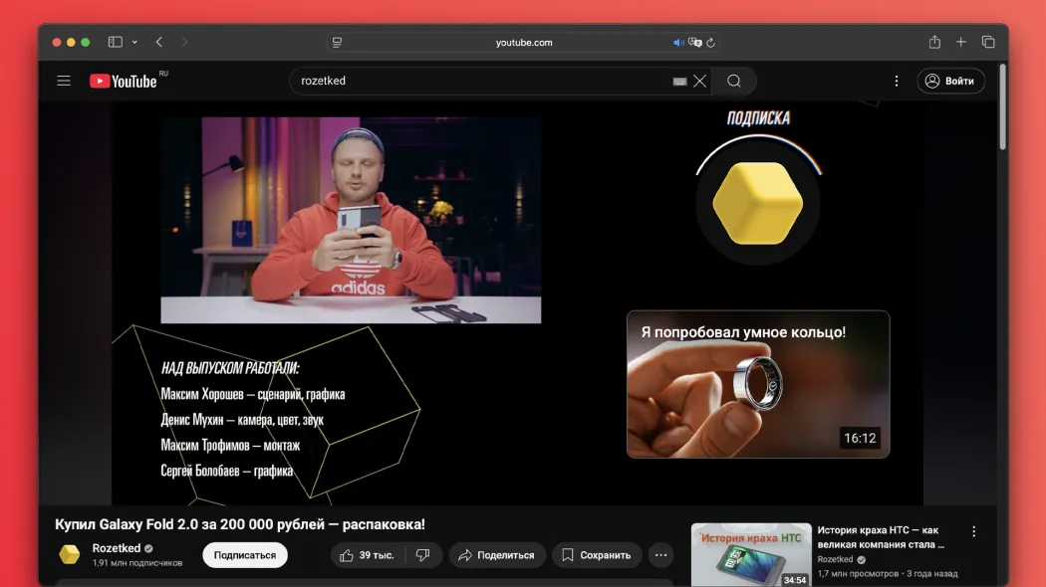Open the История краха HTC thumbnail
The width and height of the screenshot is (1046, 587).
pos(751,554)
